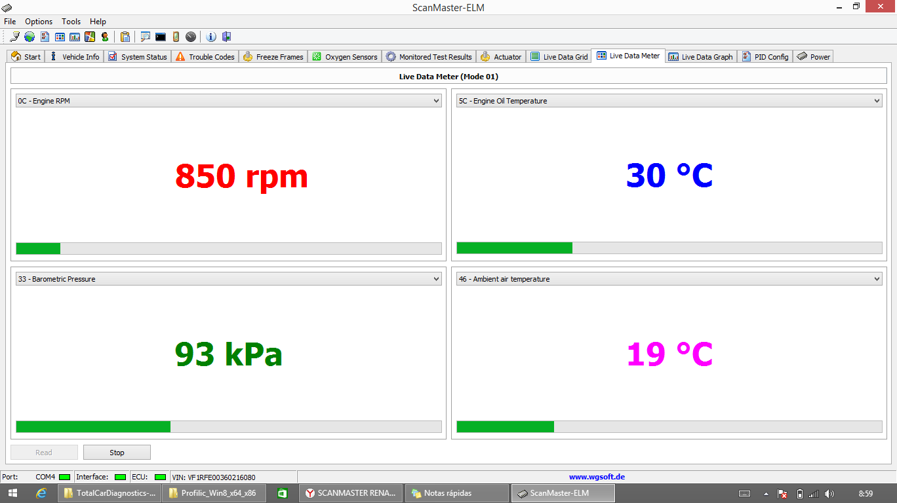Screen dimensions: 897x503
Task: Expand the Engine RPM PID dropdown
Action: pos(437,101)
